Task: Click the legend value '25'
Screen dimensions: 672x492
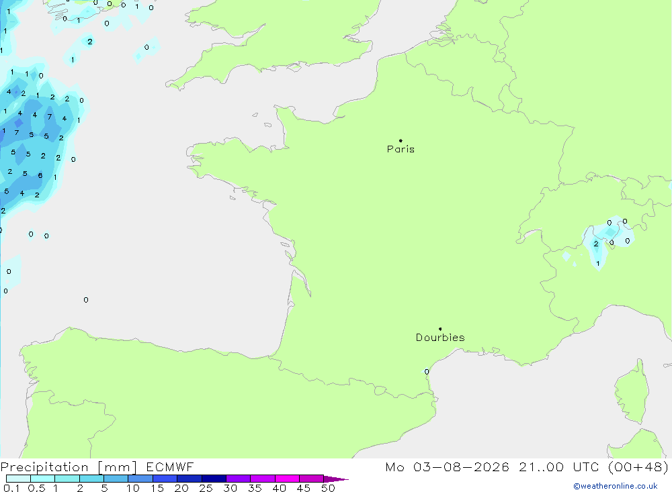Action: point(206,488)
